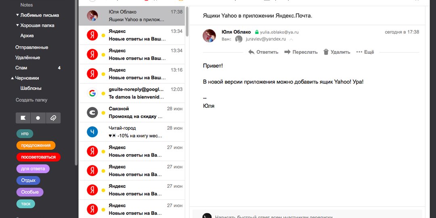Click the Ответить button text
Image resolution: width=436 pixels, height=218 pixels.
[267, 52]
